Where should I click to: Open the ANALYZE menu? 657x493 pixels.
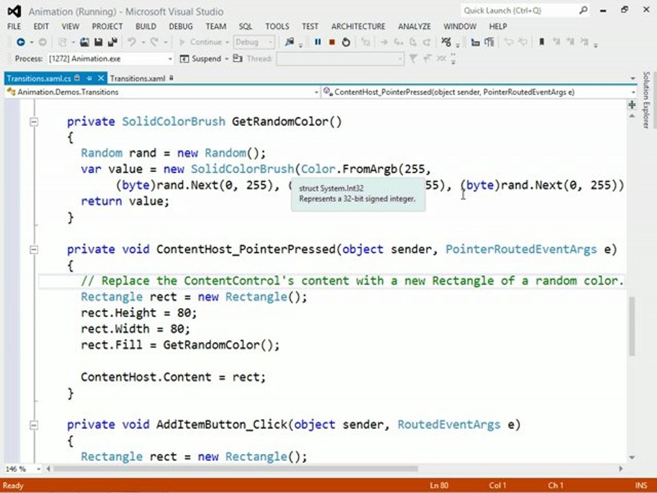point(415,26)
